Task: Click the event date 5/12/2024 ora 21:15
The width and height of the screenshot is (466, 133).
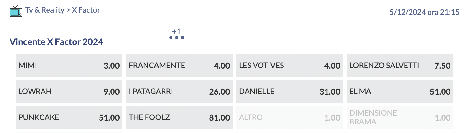Action: click(424, 12)
